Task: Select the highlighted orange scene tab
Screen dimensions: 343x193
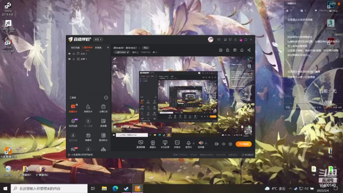Action: (x=87, y=48)
